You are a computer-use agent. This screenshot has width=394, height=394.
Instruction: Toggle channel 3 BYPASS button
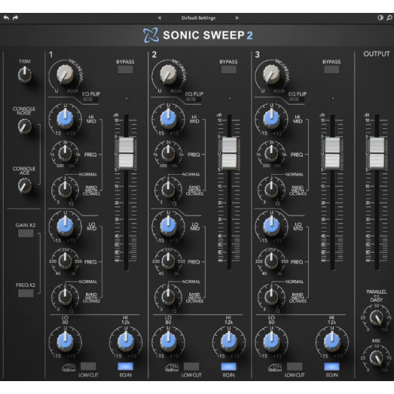pos(332,69)
